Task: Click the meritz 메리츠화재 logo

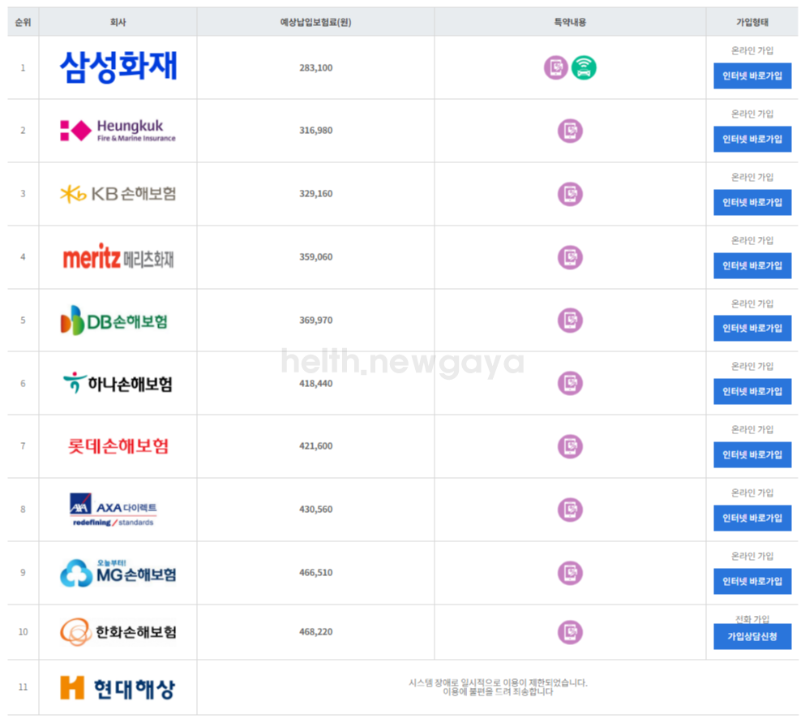Action: (x=118, y=256)
